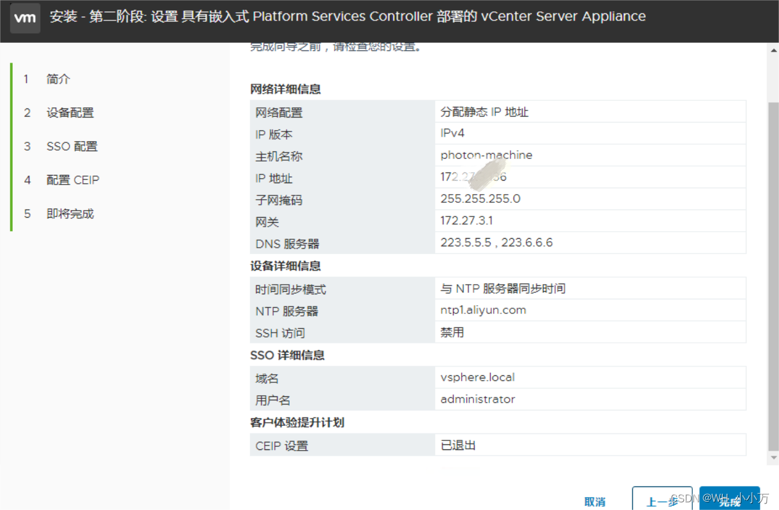Click the 网络配置 row label
This screenshot has height=510, width=779.
point(279,113)
